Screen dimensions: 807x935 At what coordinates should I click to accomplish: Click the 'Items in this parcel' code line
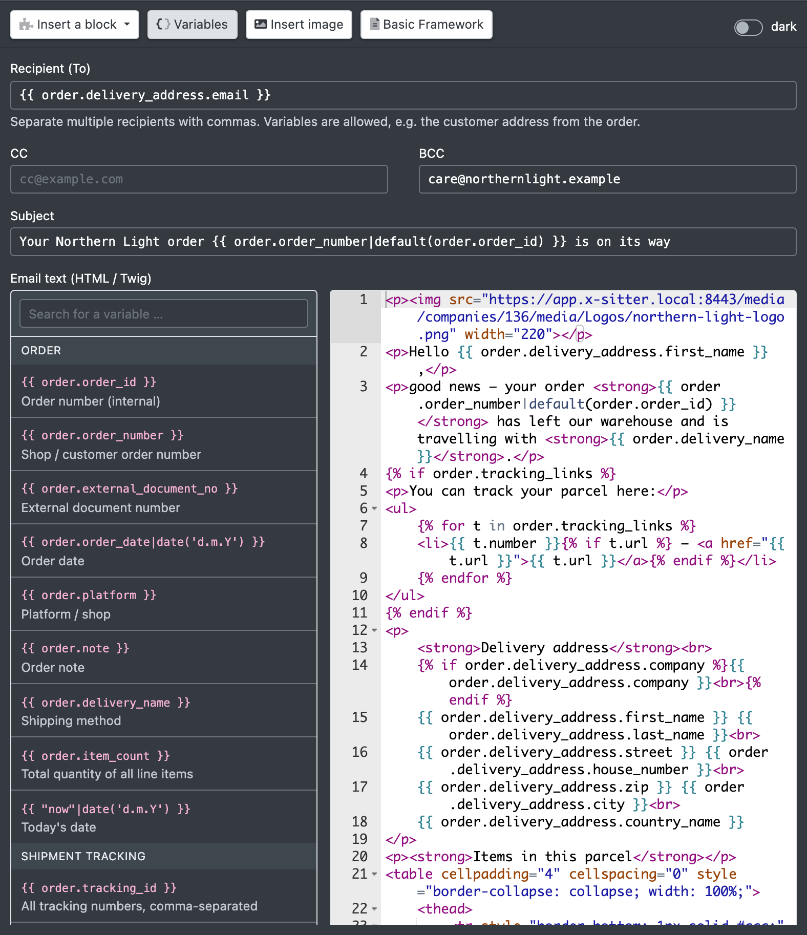pyautogui.click(x=561, y=857)
